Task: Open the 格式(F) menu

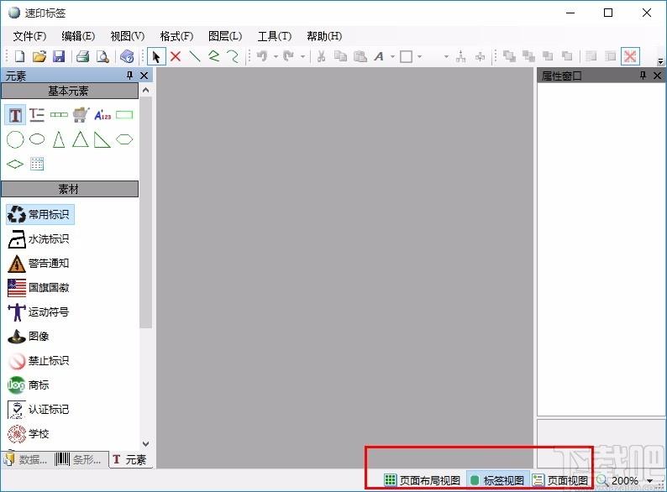Action: (x=176, y=36)
